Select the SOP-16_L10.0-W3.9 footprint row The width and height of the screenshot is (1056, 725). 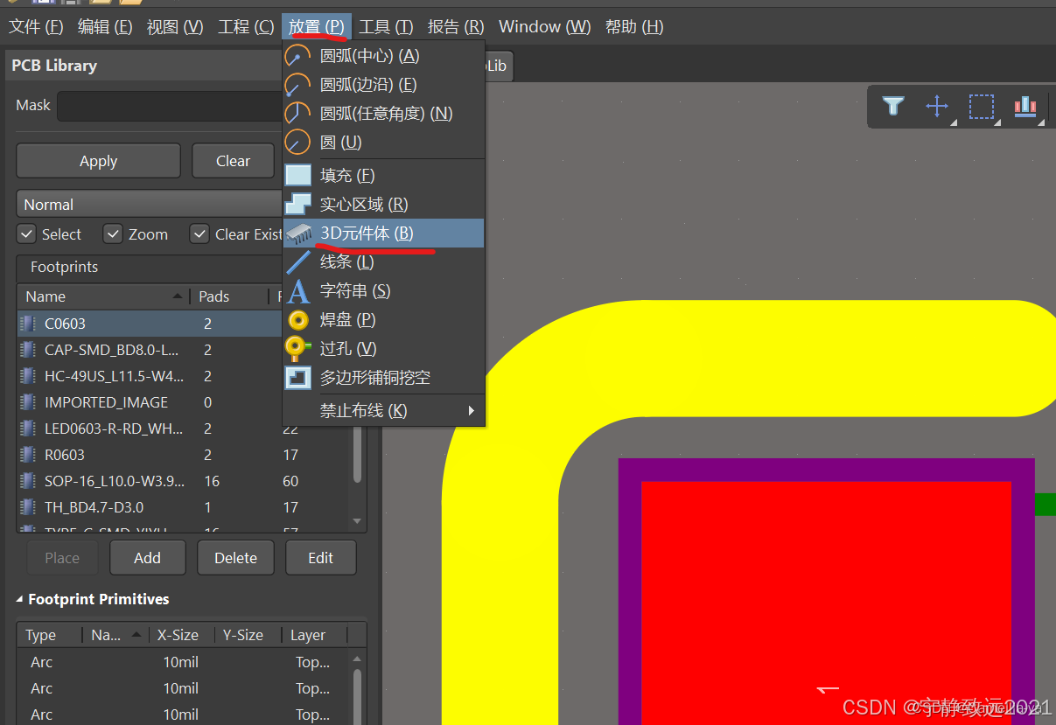[x=185, y=481]
